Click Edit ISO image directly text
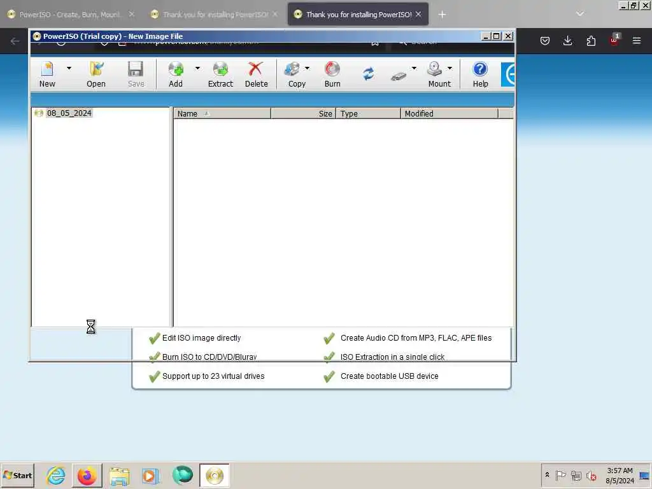 tap(201, 337)
